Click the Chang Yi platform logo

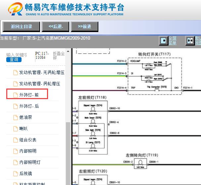[x=15, y=9]
